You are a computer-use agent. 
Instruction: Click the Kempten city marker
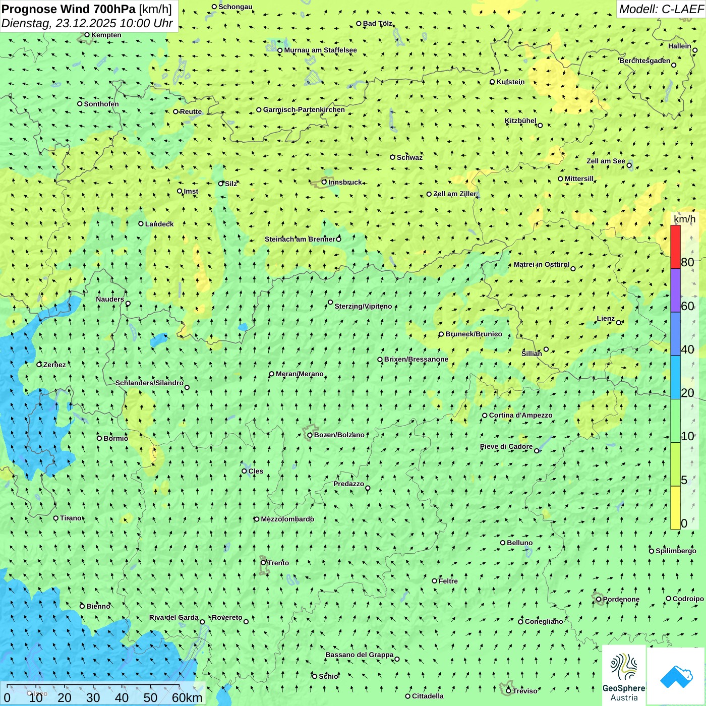[87, 35]
